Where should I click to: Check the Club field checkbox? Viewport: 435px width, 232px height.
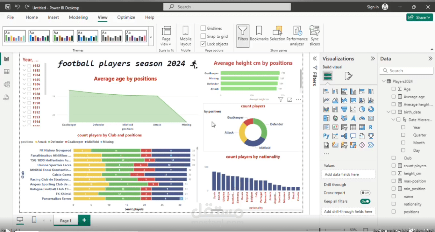click(x=394, y=158)
